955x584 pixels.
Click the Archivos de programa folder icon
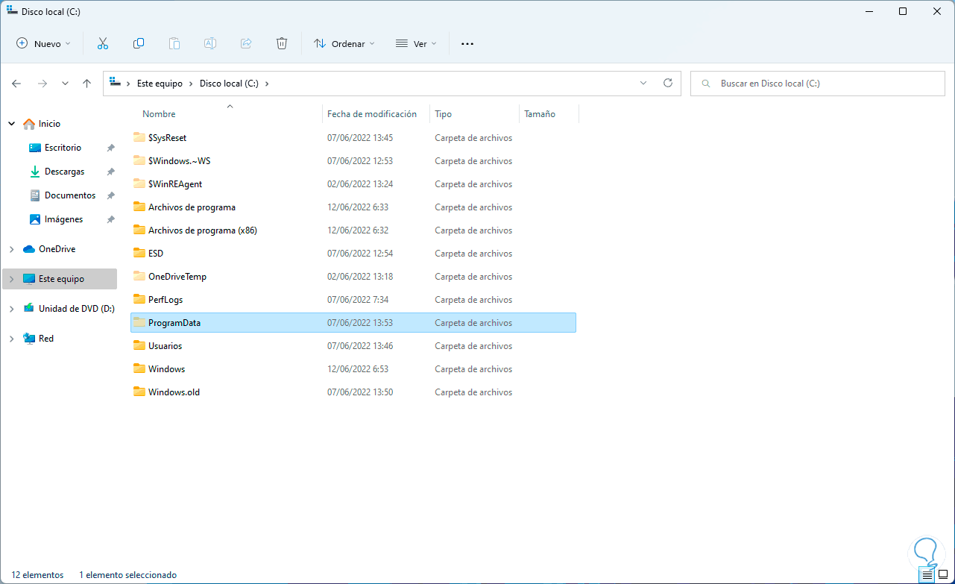pyautogui.click(x=139, y=207)
